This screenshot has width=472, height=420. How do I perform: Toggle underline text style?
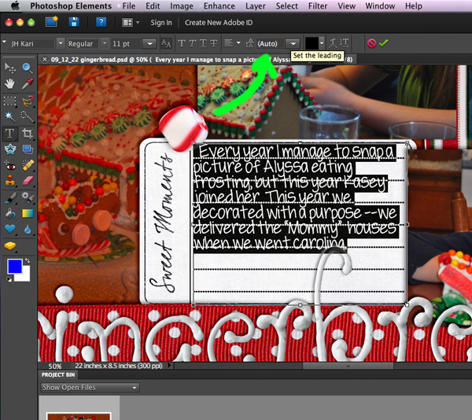click(x=203, y=43)
